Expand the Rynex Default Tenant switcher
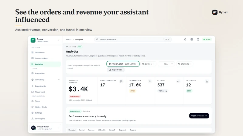Viewport: 243px width, 136px height. coord(59,40)
